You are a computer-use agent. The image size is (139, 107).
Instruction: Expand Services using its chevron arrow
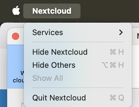coord(121,32)
